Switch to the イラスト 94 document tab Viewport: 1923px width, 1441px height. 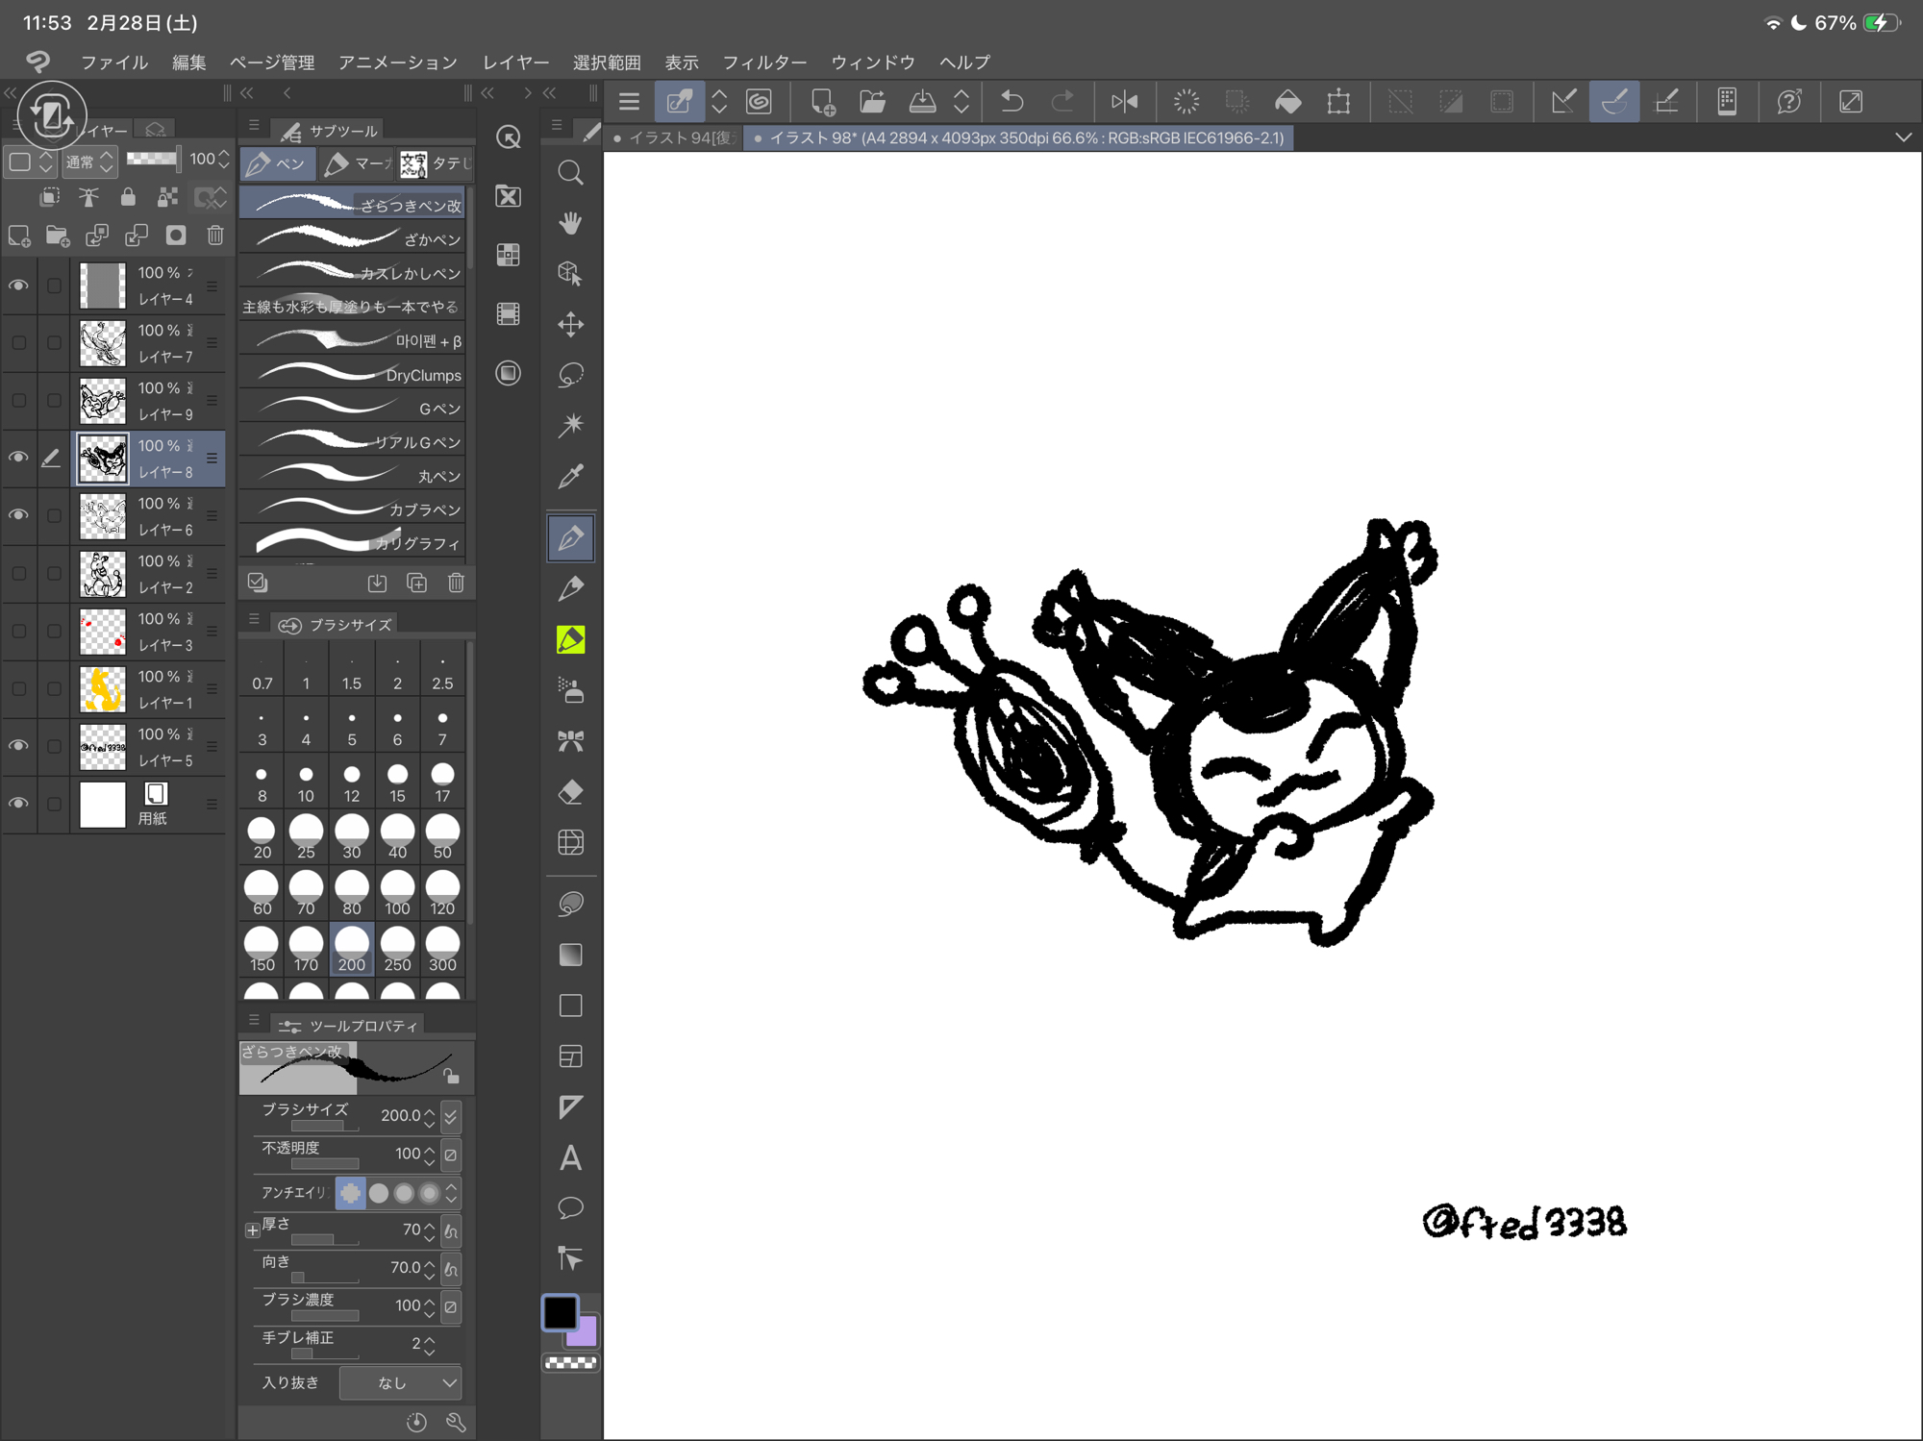point(673,137)
